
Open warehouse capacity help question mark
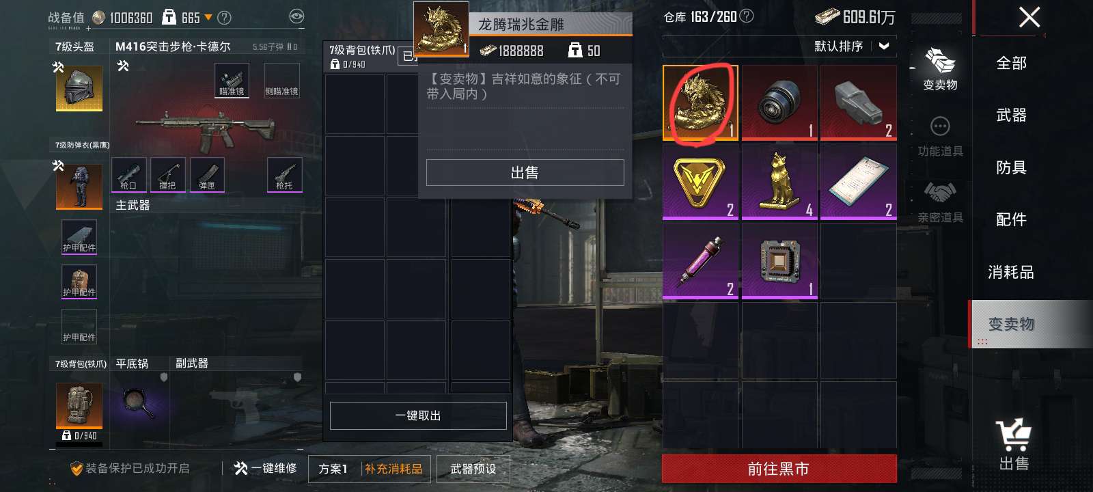(x=747, y=16)
